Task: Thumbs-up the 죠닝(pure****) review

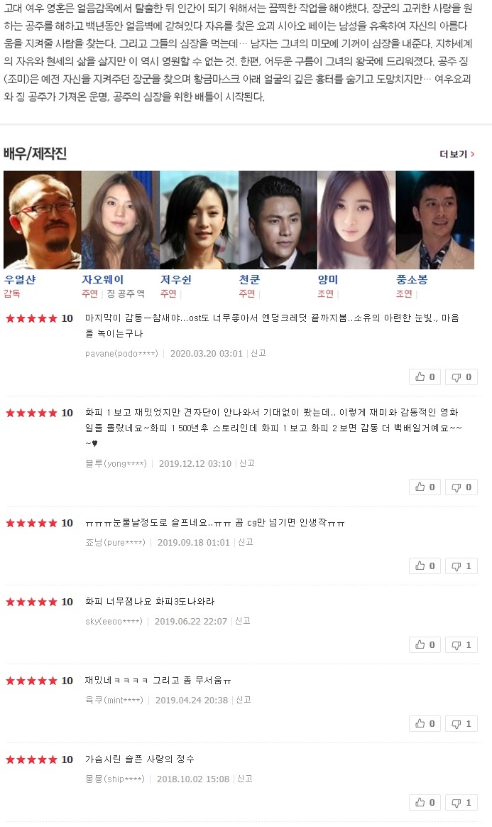Action: tap(425, 566)
